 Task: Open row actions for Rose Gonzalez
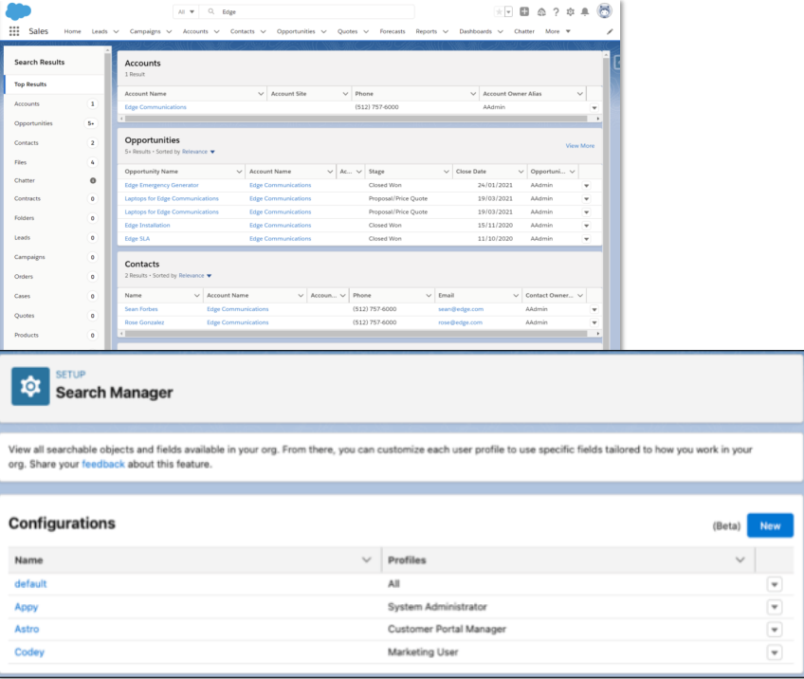point(594,322)
